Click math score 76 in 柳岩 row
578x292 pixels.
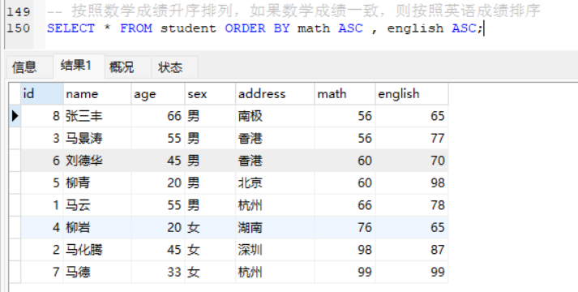(x=345, y=227)
